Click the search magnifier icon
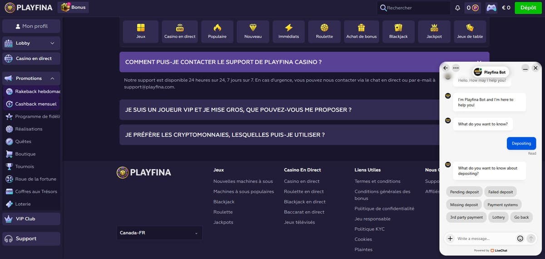Viewport: 545px width, 259px height. pos(383,8)
